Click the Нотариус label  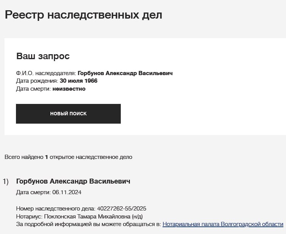29,217
